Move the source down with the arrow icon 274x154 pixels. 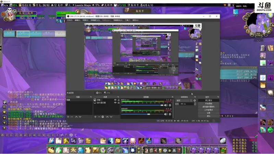111,117
